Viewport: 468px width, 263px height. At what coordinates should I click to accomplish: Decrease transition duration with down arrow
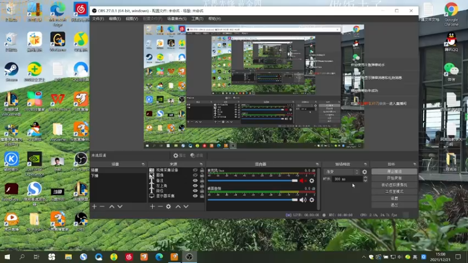tap(365, 181)
